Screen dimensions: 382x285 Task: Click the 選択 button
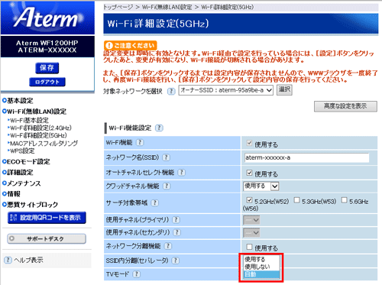coord(284,90)
